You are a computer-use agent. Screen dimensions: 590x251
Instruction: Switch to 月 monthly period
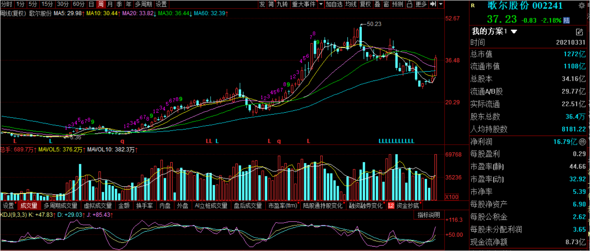pyautogui.click(x=110, y=4)
